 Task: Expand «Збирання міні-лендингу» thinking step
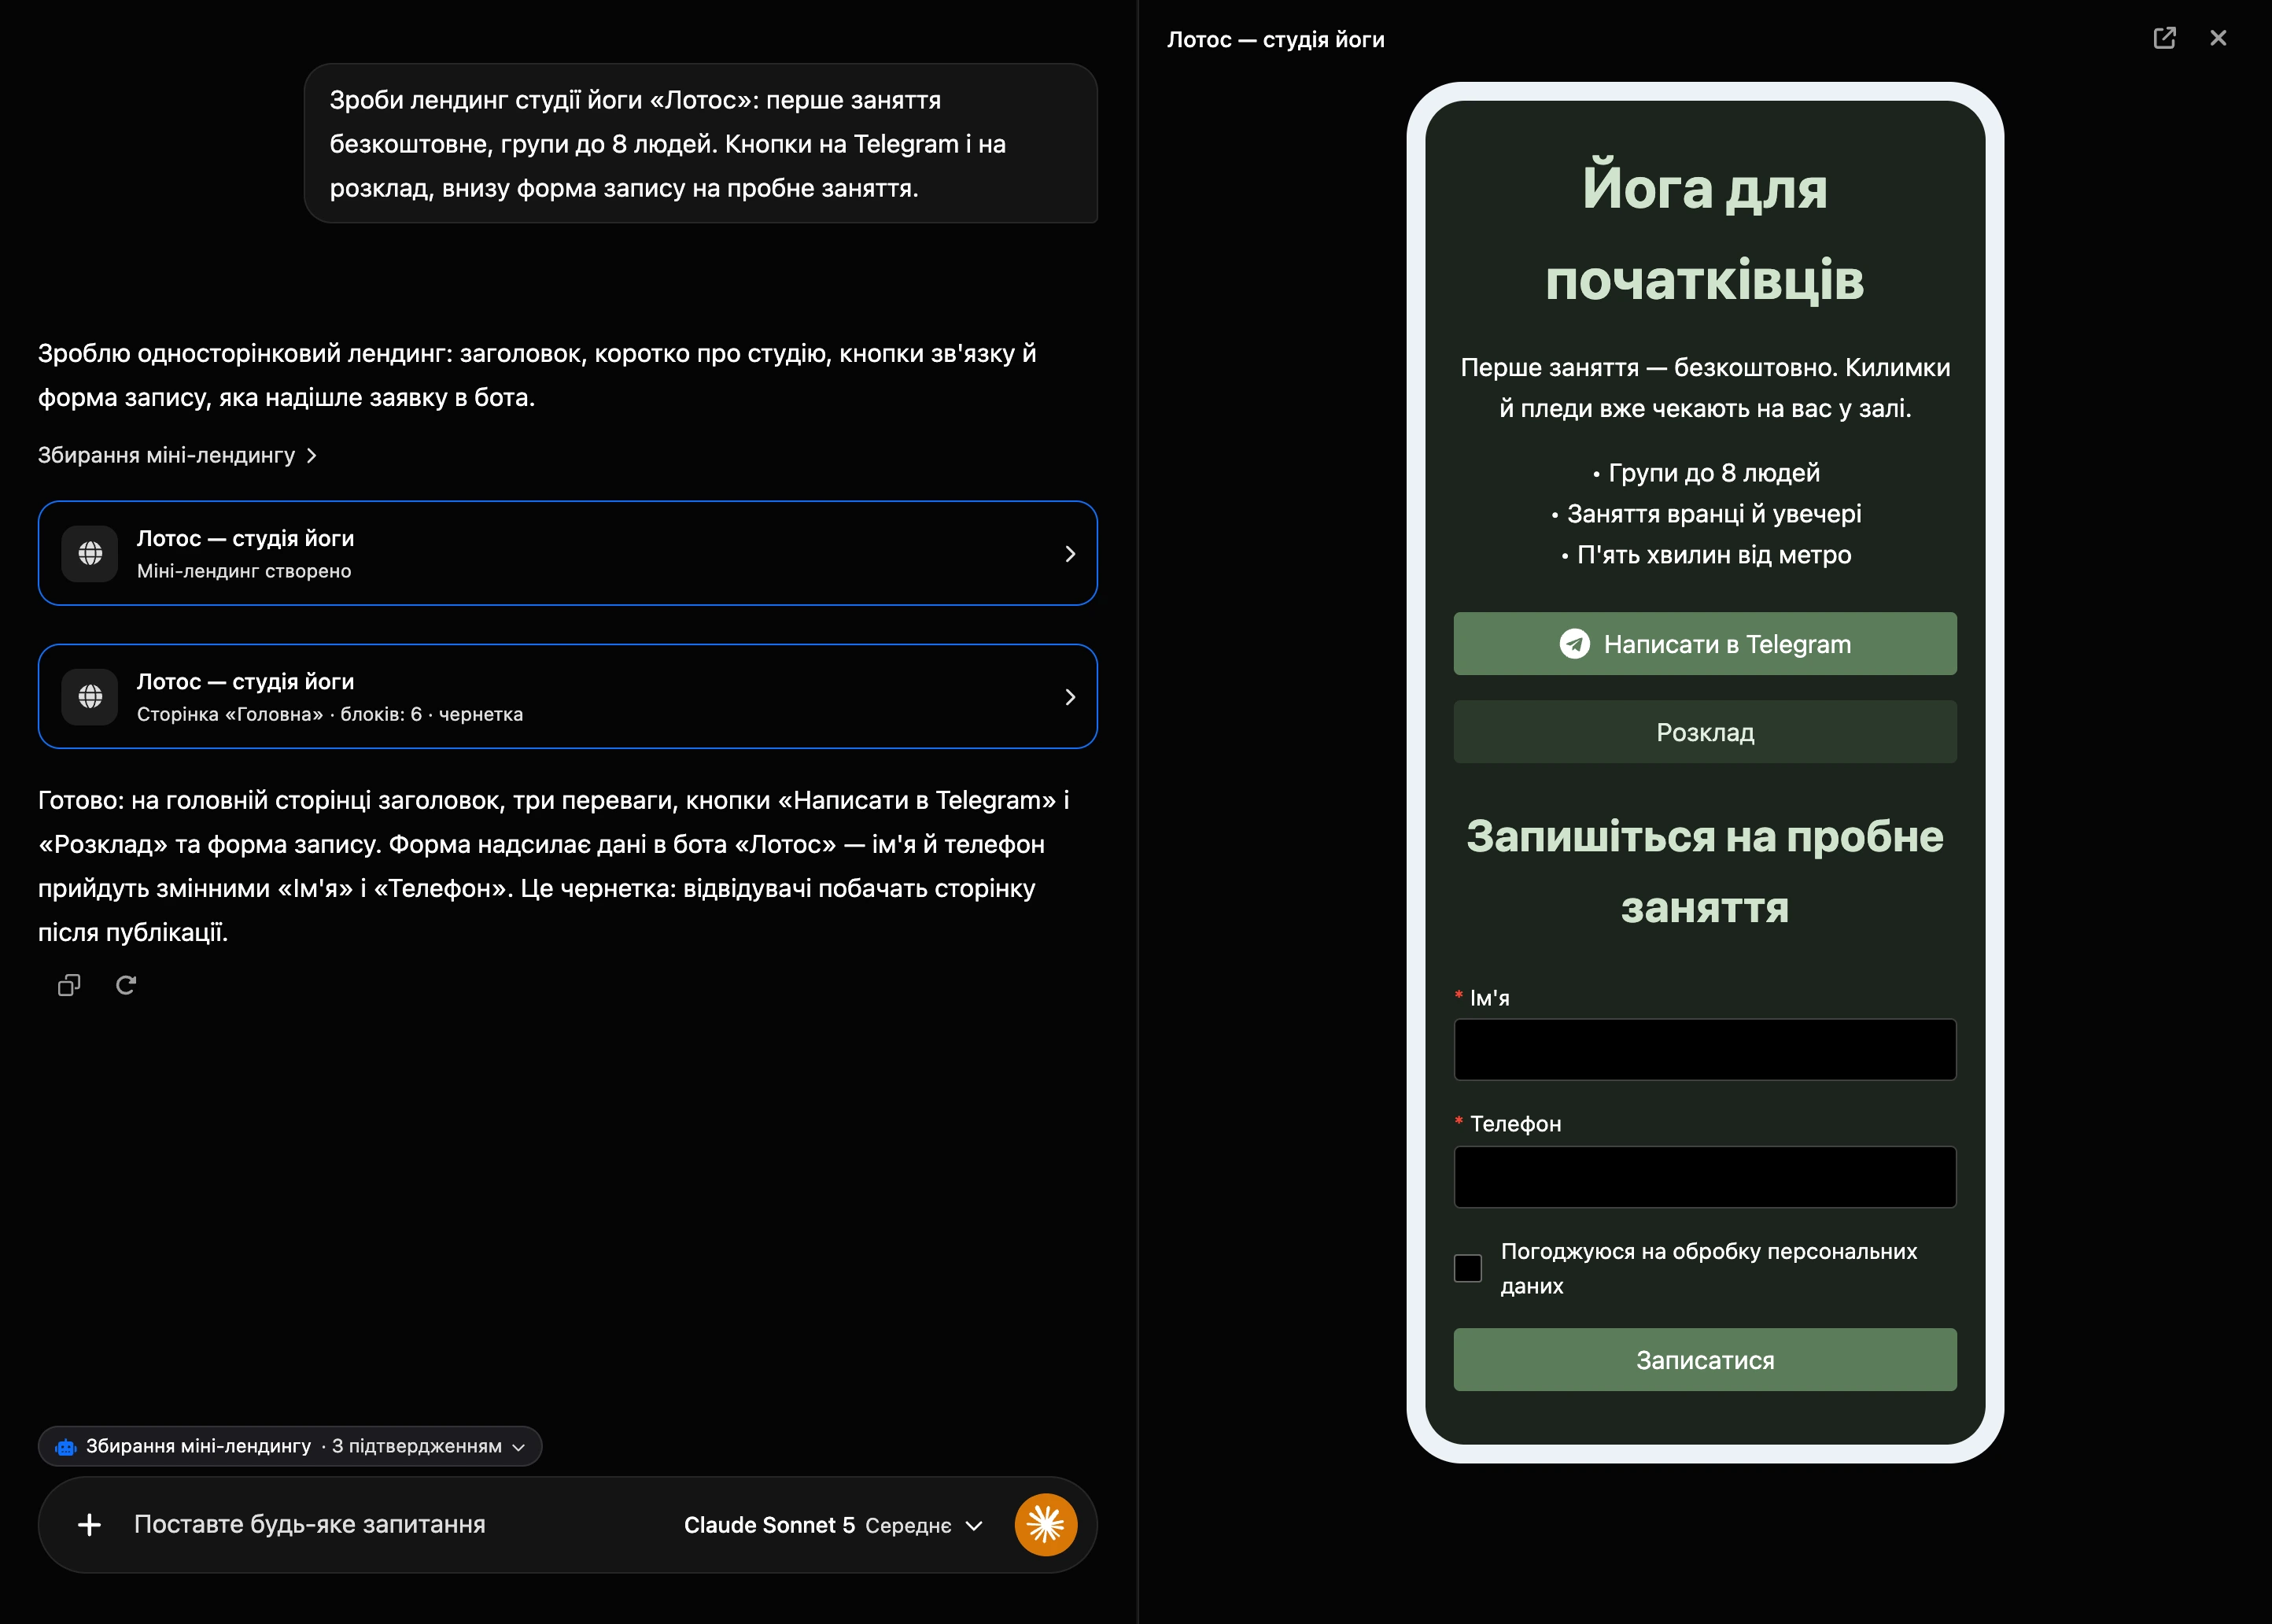[x=177, y=455]
